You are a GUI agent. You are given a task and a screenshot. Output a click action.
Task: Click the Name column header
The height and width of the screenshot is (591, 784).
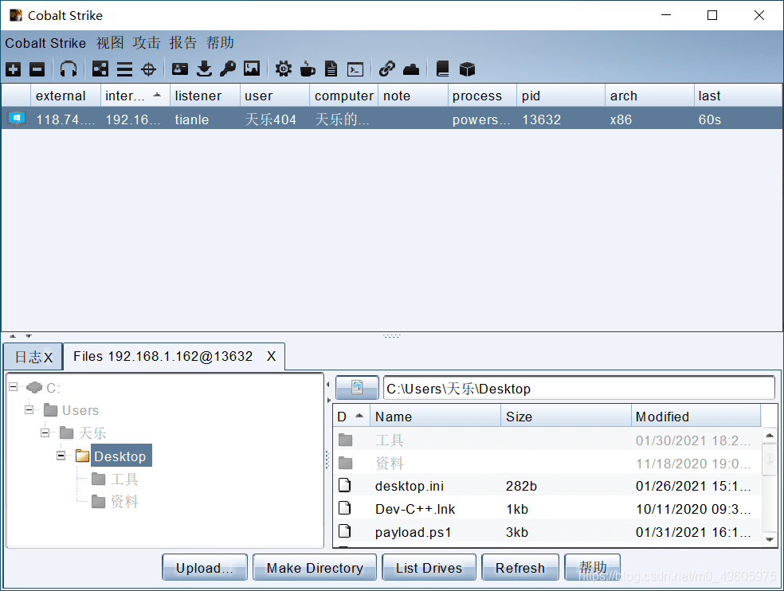pyautogui.click(x=435, y=416)
